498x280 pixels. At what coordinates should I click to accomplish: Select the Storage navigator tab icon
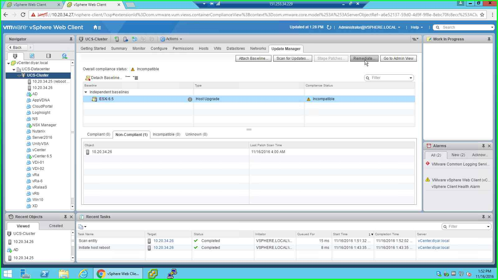point(48,56)
